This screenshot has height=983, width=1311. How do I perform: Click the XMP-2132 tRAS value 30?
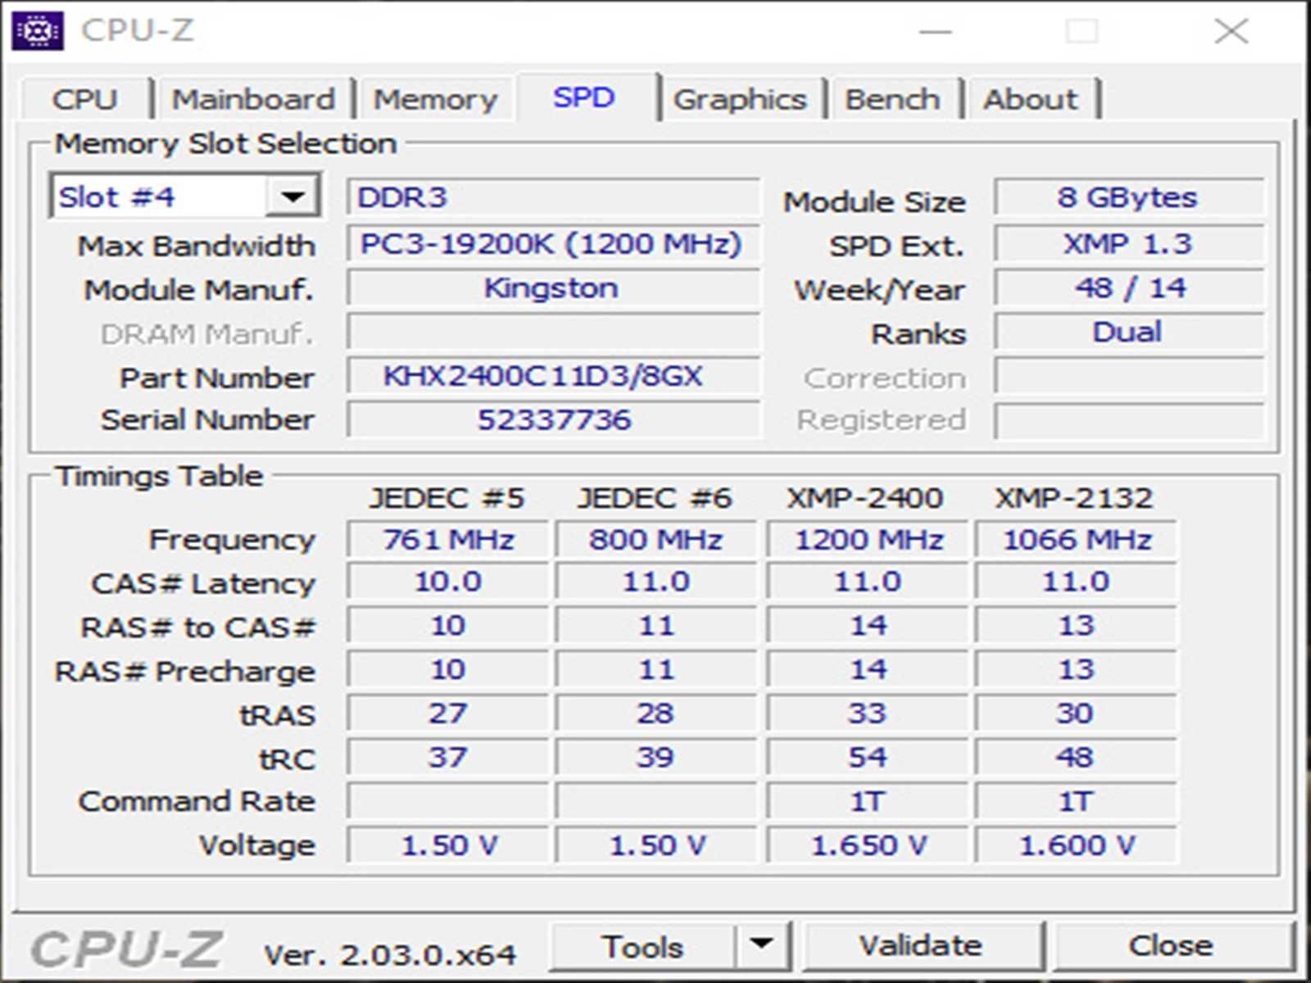point(1076,713)
